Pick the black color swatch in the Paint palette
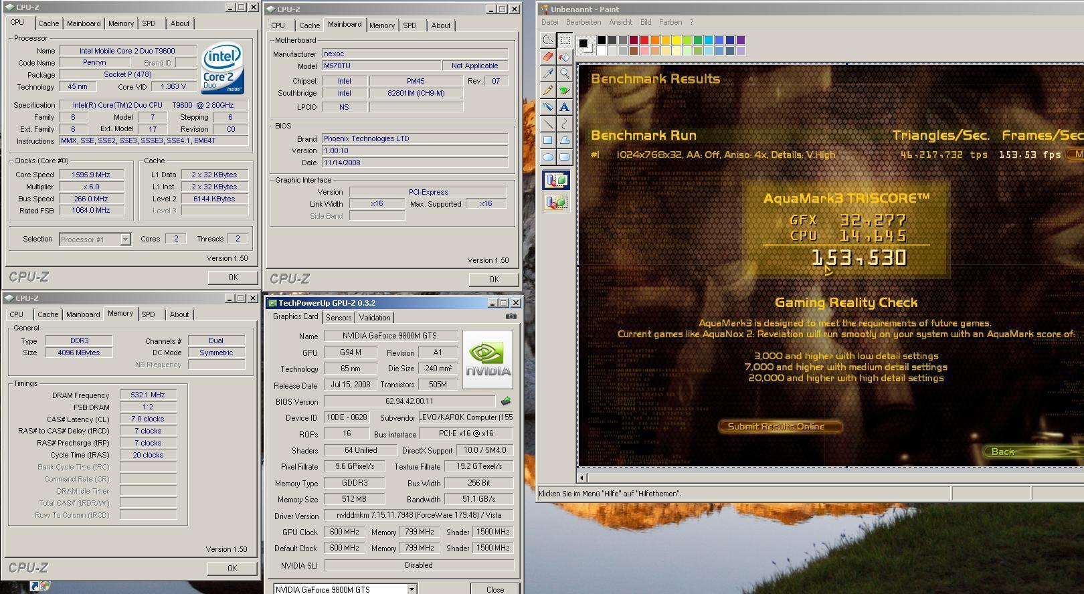 602,40
